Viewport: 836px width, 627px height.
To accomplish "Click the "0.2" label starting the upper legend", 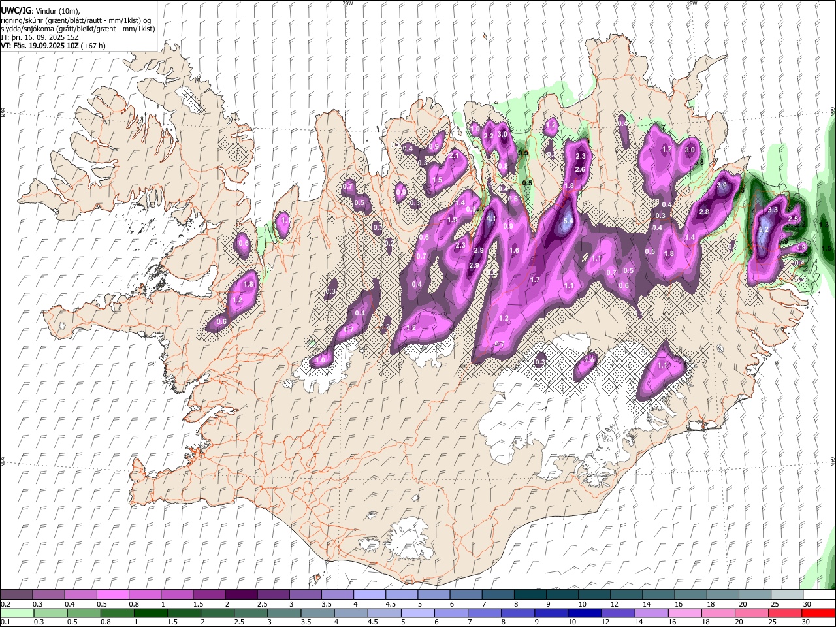I will [x=6, y=603].
